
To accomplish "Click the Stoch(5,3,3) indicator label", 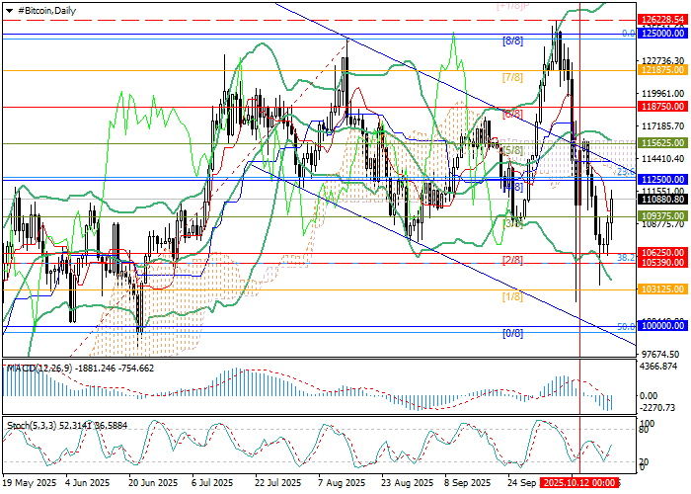I will 30,425.
